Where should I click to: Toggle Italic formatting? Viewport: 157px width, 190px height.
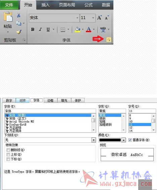pyautogui.click(x=40, y=29)
